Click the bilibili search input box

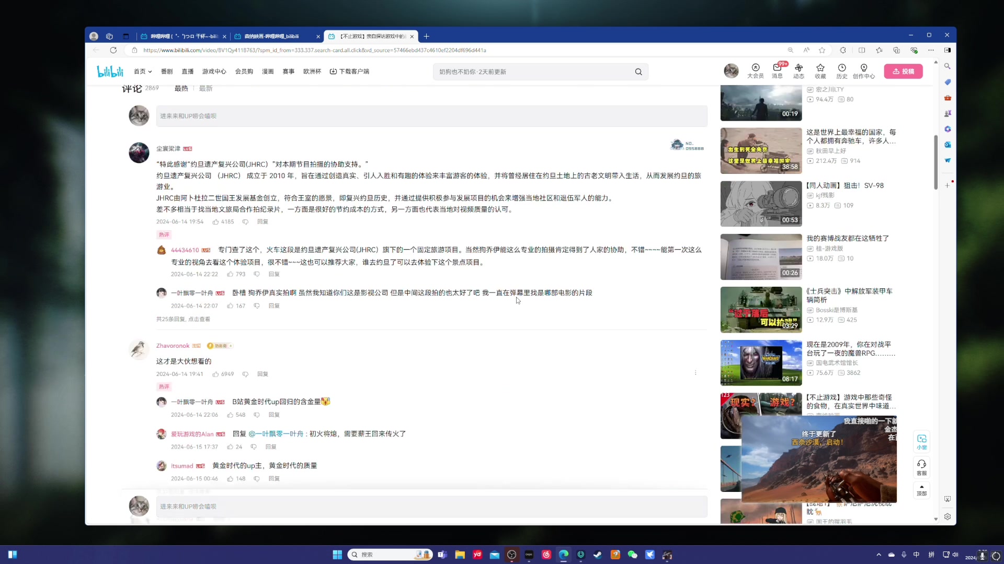(x=533, y=72)
